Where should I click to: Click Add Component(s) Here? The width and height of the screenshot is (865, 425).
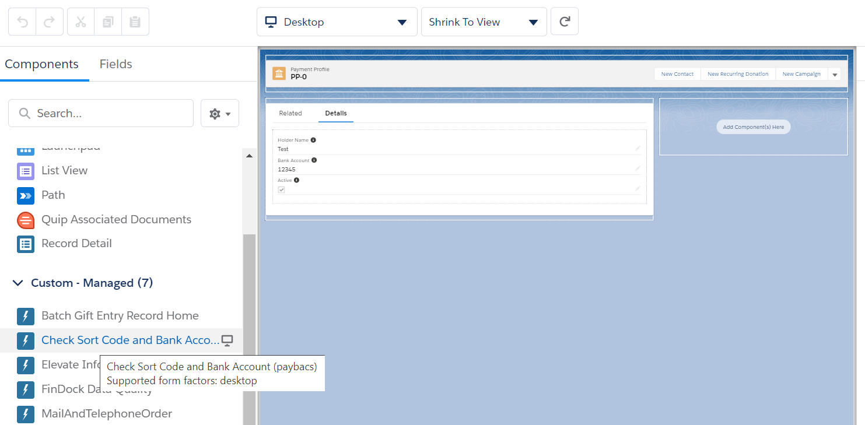pos(753,127)
